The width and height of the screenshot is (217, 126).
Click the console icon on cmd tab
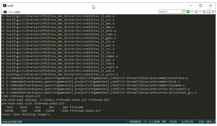[x=5, y=12]
